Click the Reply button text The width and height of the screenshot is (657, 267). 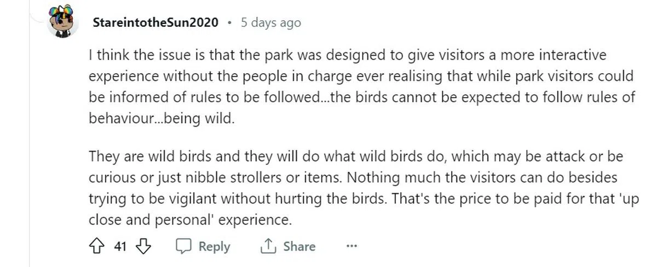click(214, 247)
